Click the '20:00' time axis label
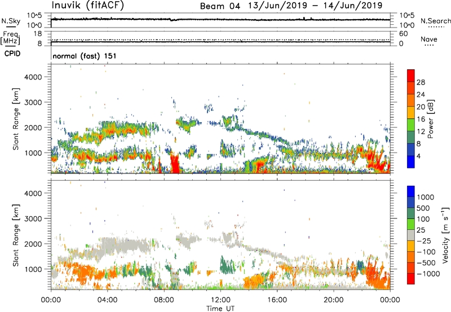The height and width of the screenshot is (312, 451). coord(334,300)
